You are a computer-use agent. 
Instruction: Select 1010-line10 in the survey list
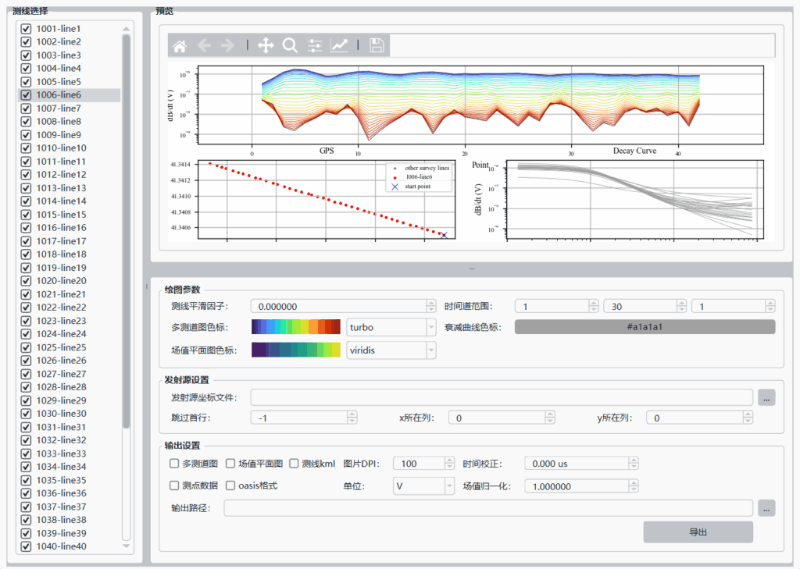tap(61, 148)
